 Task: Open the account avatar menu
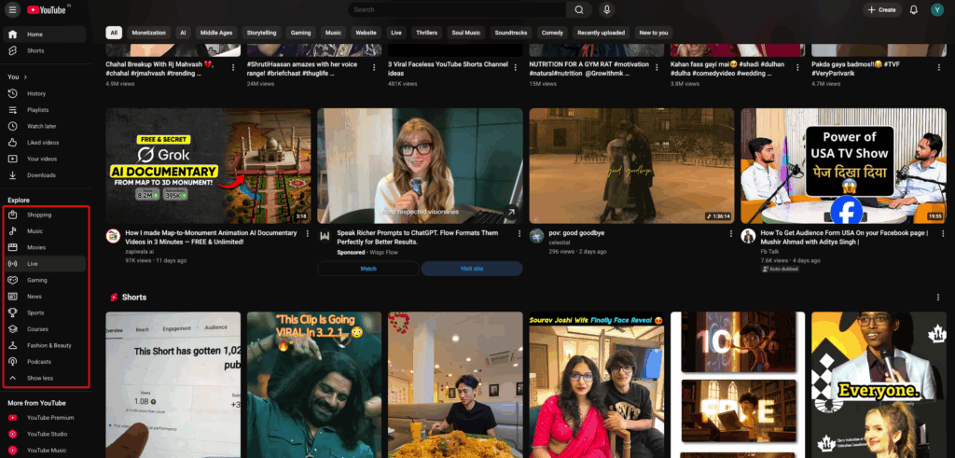click(936, 9)
